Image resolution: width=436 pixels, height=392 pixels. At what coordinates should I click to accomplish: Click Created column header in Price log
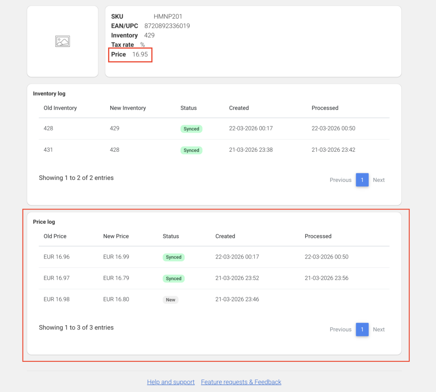(225, 236)
